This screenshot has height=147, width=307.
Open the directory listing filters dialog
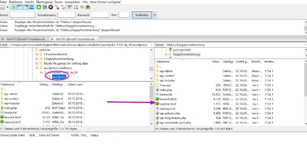70,7
